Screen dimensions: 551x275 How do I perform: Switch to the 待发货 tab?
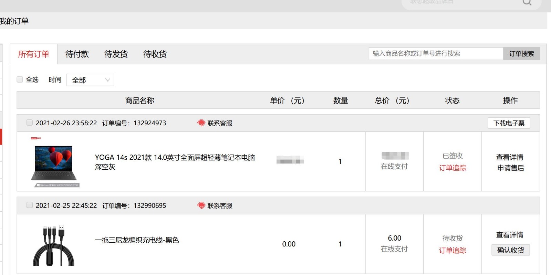tap(116, 54)
